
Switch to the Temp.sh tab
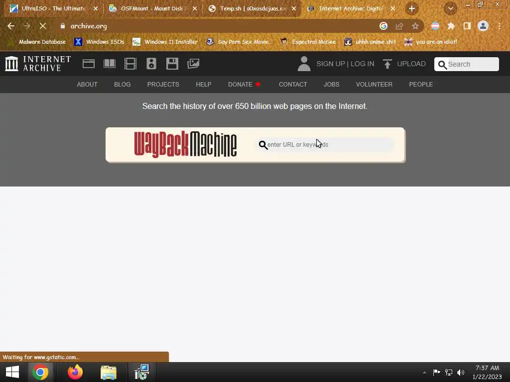(252, 8)
